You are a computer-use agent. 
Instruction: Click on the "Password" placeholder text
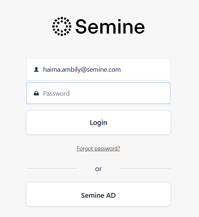[56, 94]
